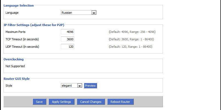Click the Style field label
Image resolution: width=221 pixels, height=110 pixels.
click(x=9, y=86)
